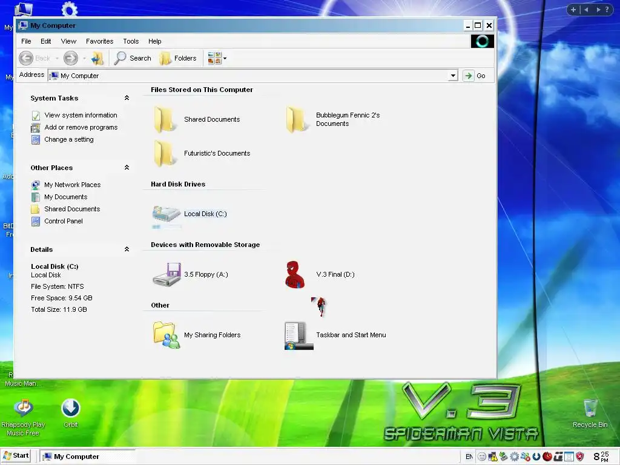This screenshot has height=465, width=620.
Task: Click the 'Free Space: 9.54 GB' text
Action: pos(62,298)
